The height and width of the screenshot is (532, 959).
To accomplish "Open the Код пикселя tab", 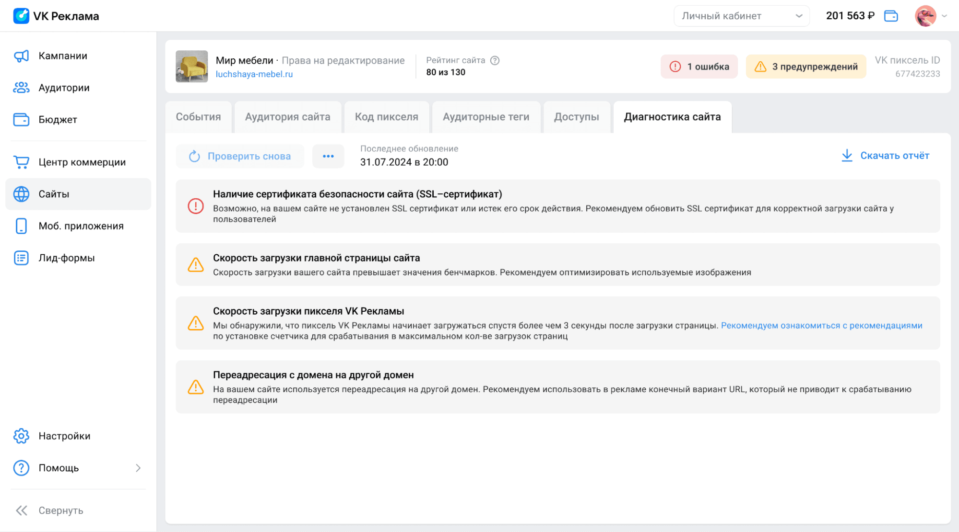I will pos(386,117).
